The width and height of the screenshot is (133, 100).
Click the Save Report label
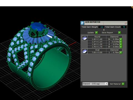click(x=107, y=32)
